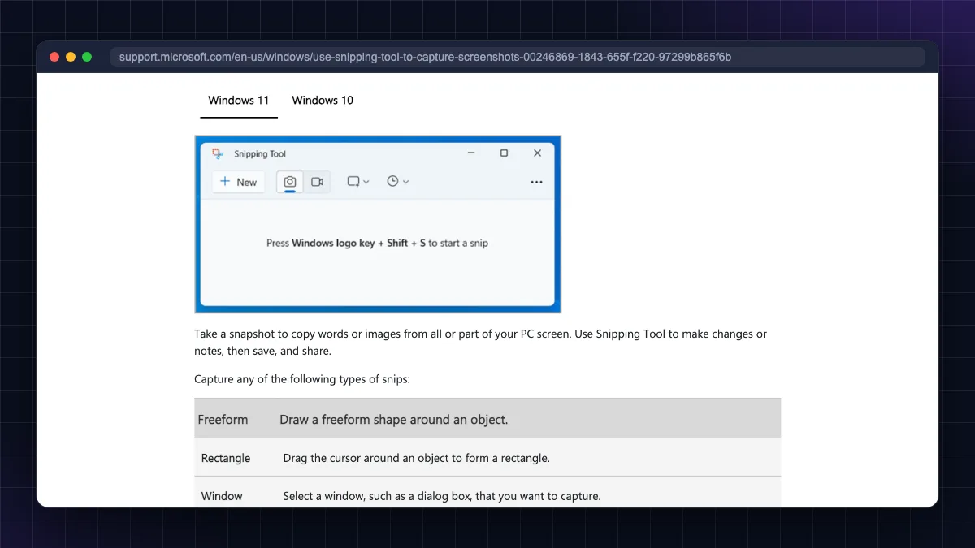Image resolution: width=975 pixels, height=548 pixels.
Task: Select the video recording mode icon
Action: tap(318, 182)
